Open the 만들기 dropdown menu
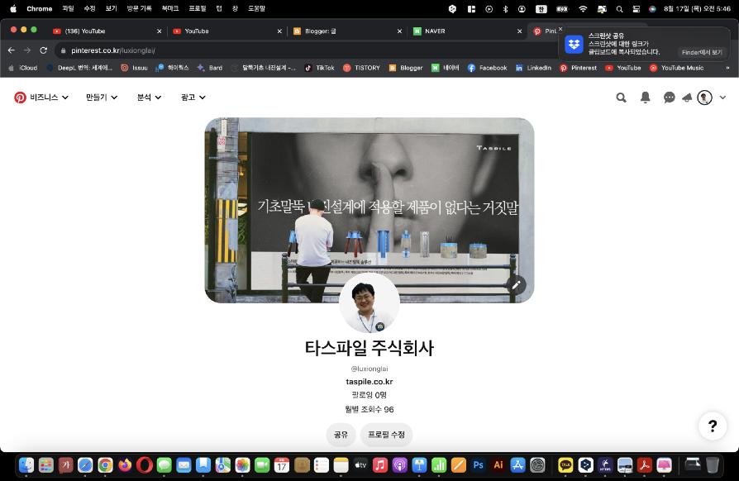The width and height of the screenshot is (739, 481). tap(102, 98)
